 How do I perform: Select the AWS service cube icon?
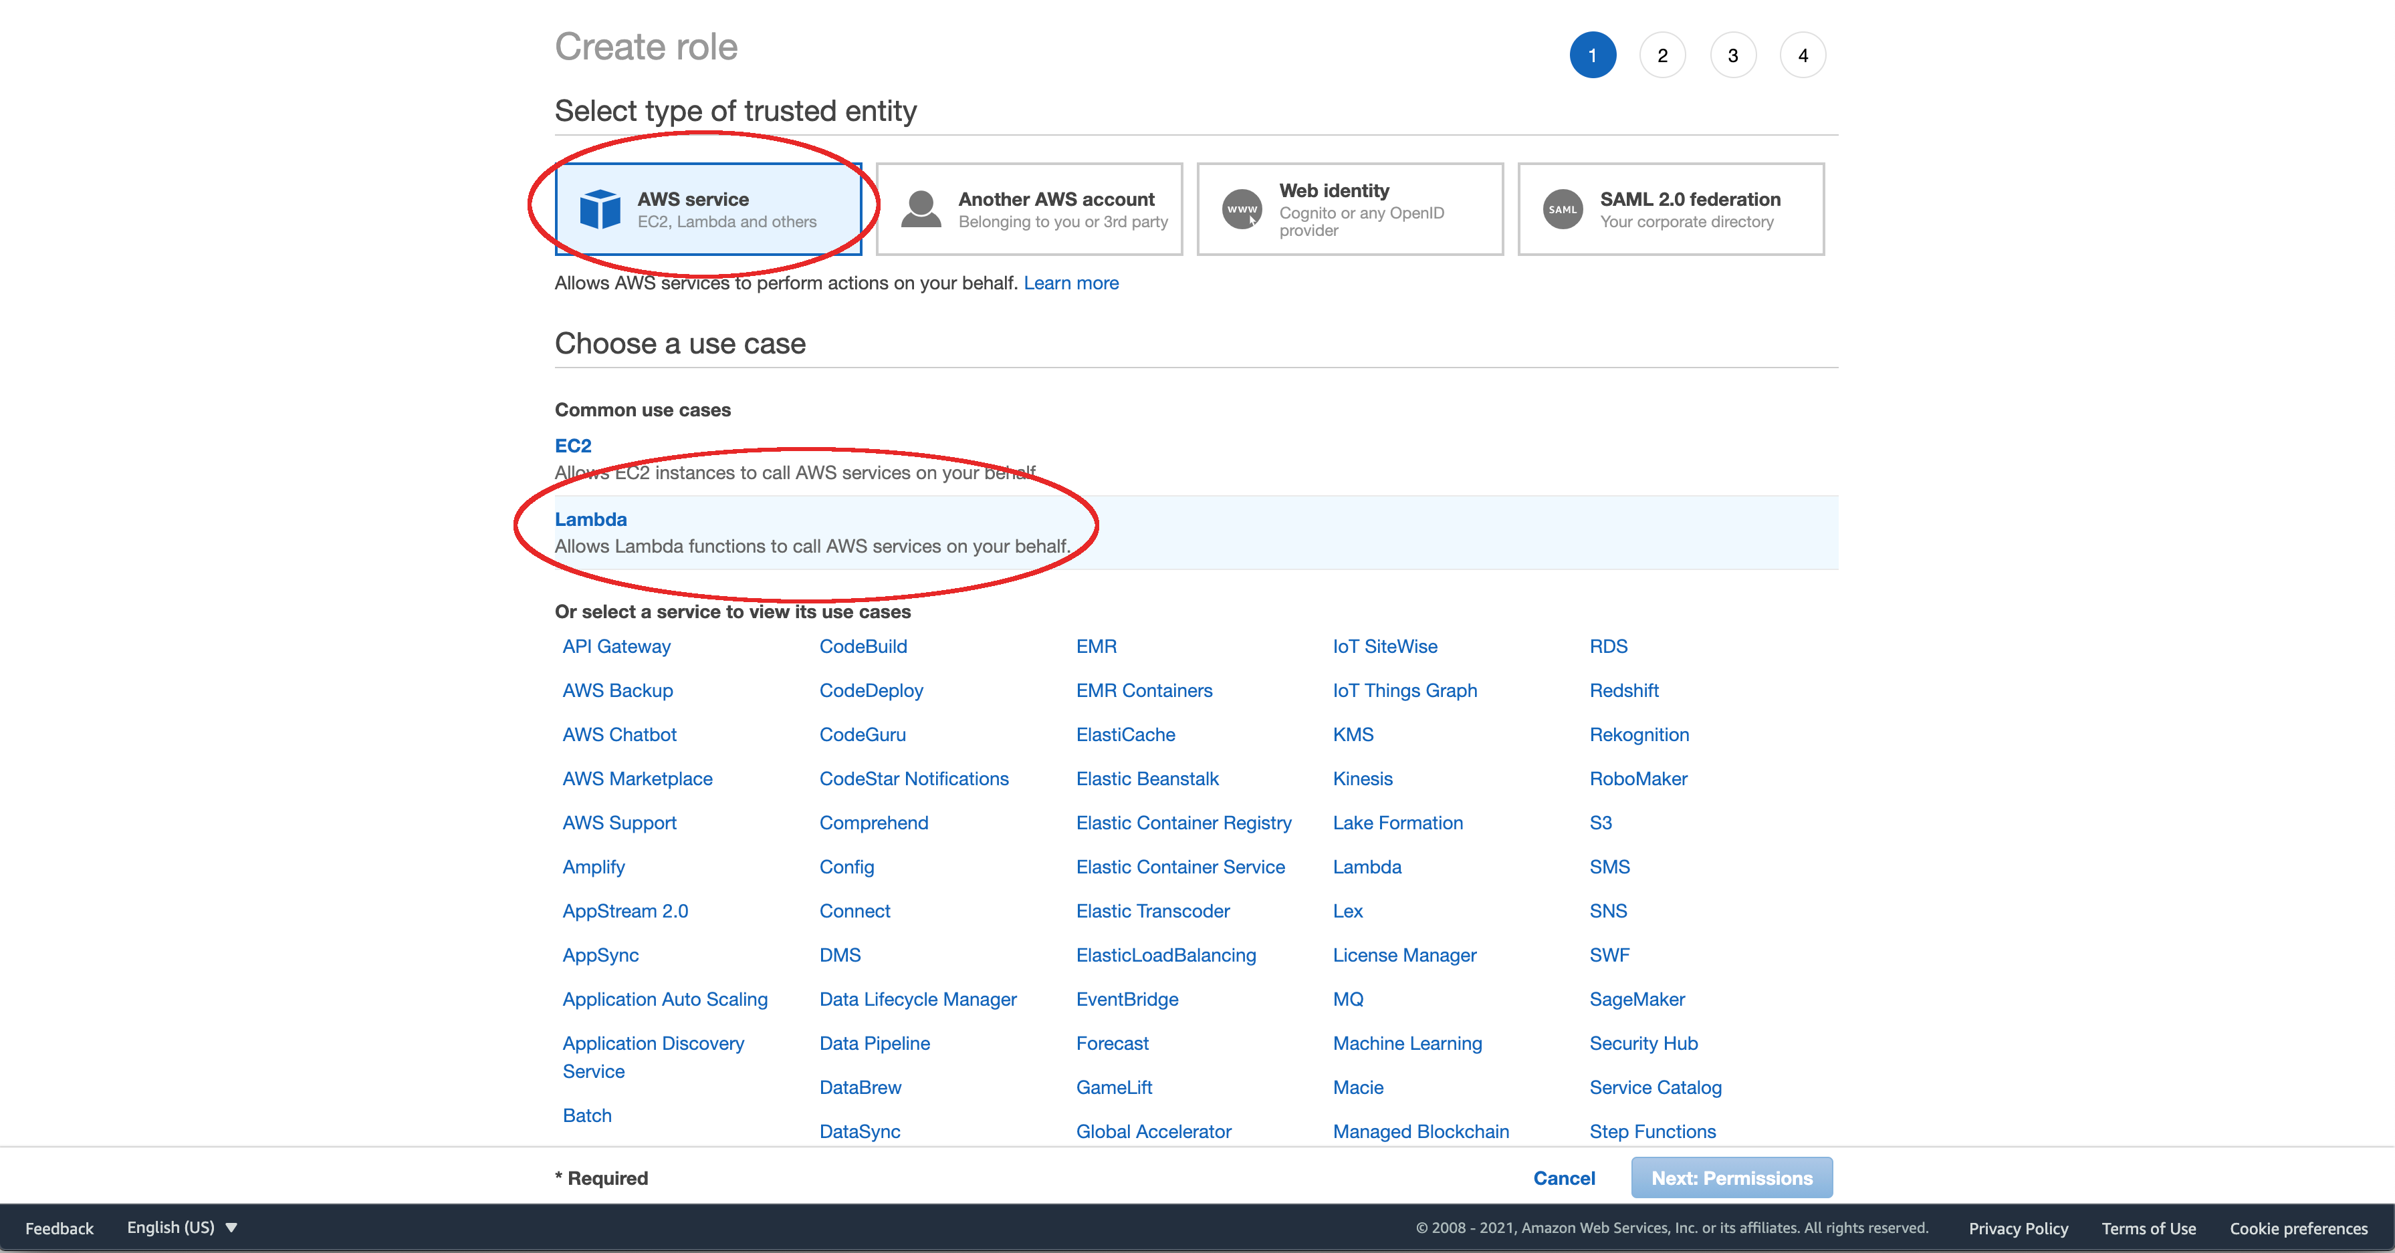(600, 209)
